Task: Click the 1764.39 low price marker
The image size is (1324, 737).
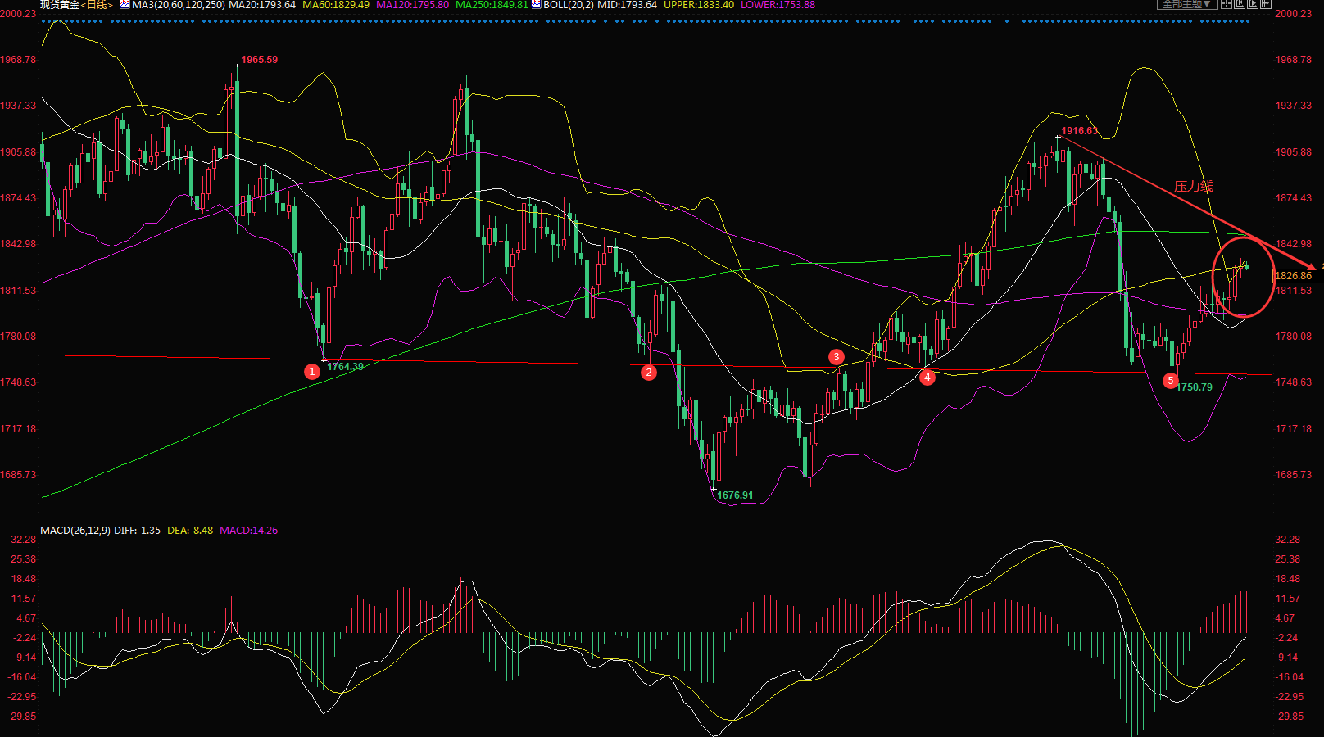Action: pyautogui.click(x=345, y=367)
